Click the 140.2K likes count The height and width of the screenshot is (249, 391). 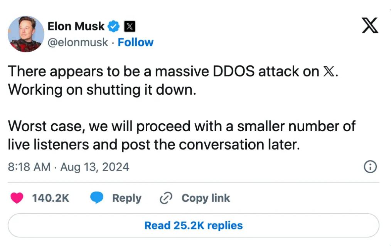[x=51, y=198]
